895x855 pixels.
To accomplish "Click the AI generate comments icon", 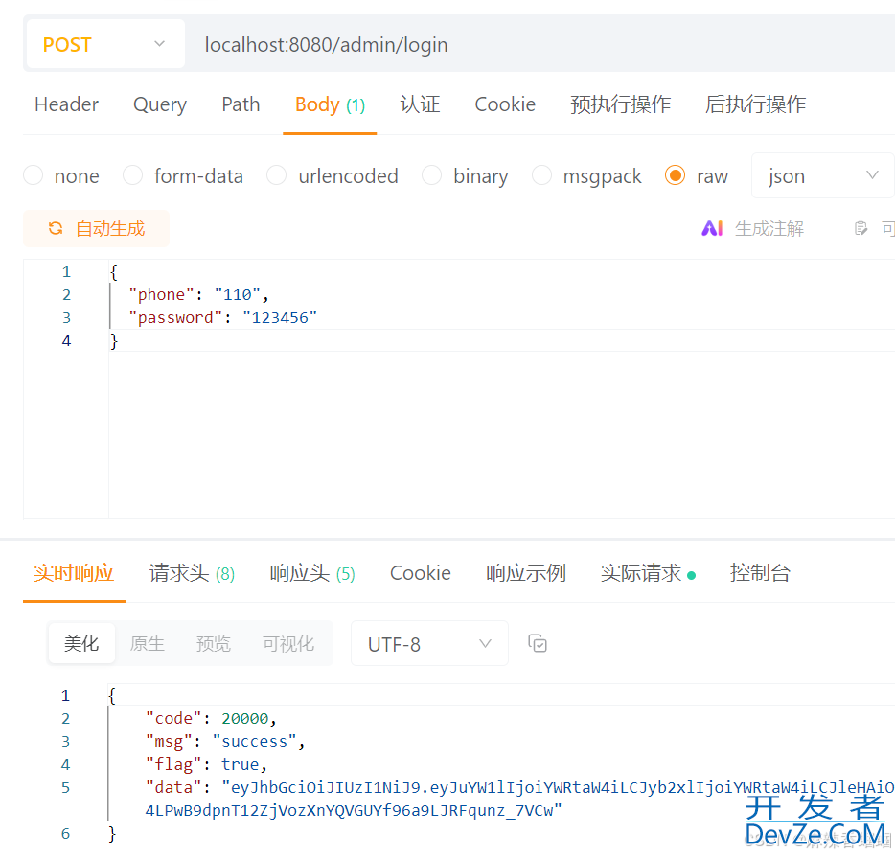I will tap(712, 228).
